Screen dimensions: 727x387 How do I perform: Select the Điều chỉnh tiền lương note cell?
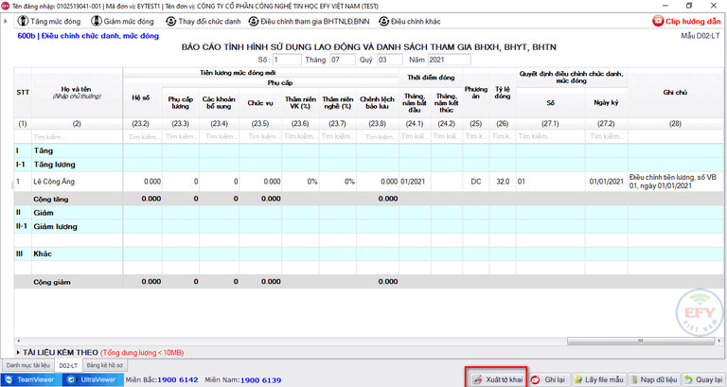tap(675, 182)
